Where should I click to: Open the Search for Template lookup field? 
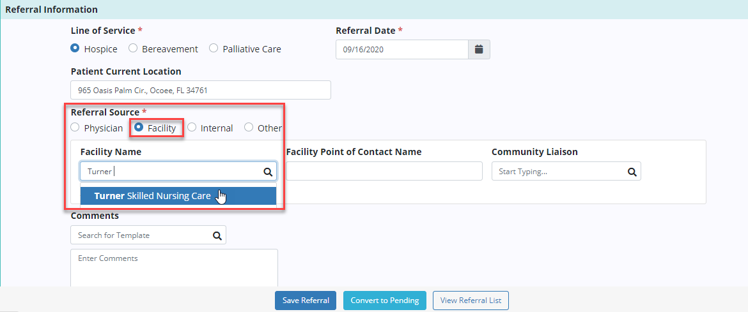(141, 235)
